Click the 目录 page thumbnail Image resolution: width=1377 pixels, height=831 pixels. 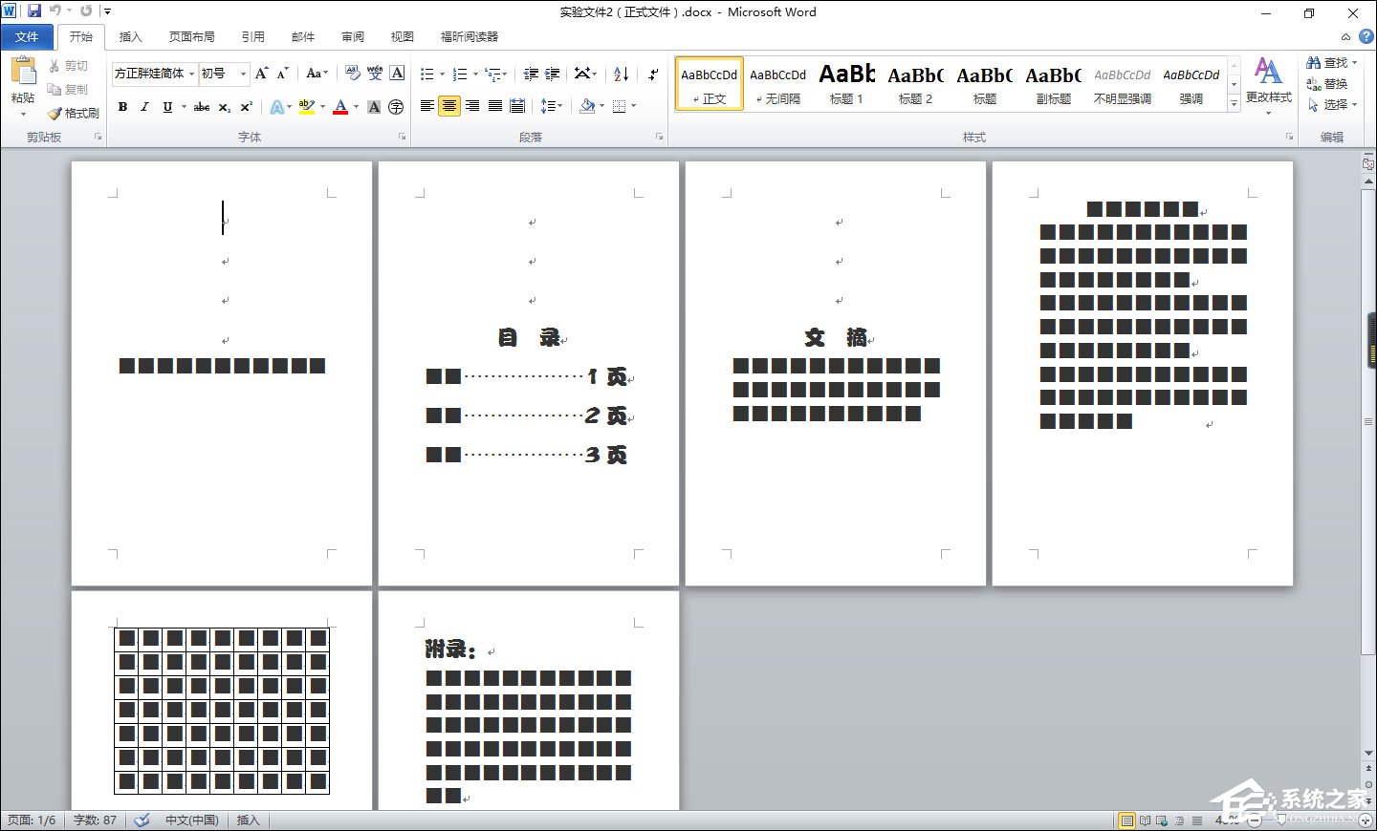tap(528, 373)
